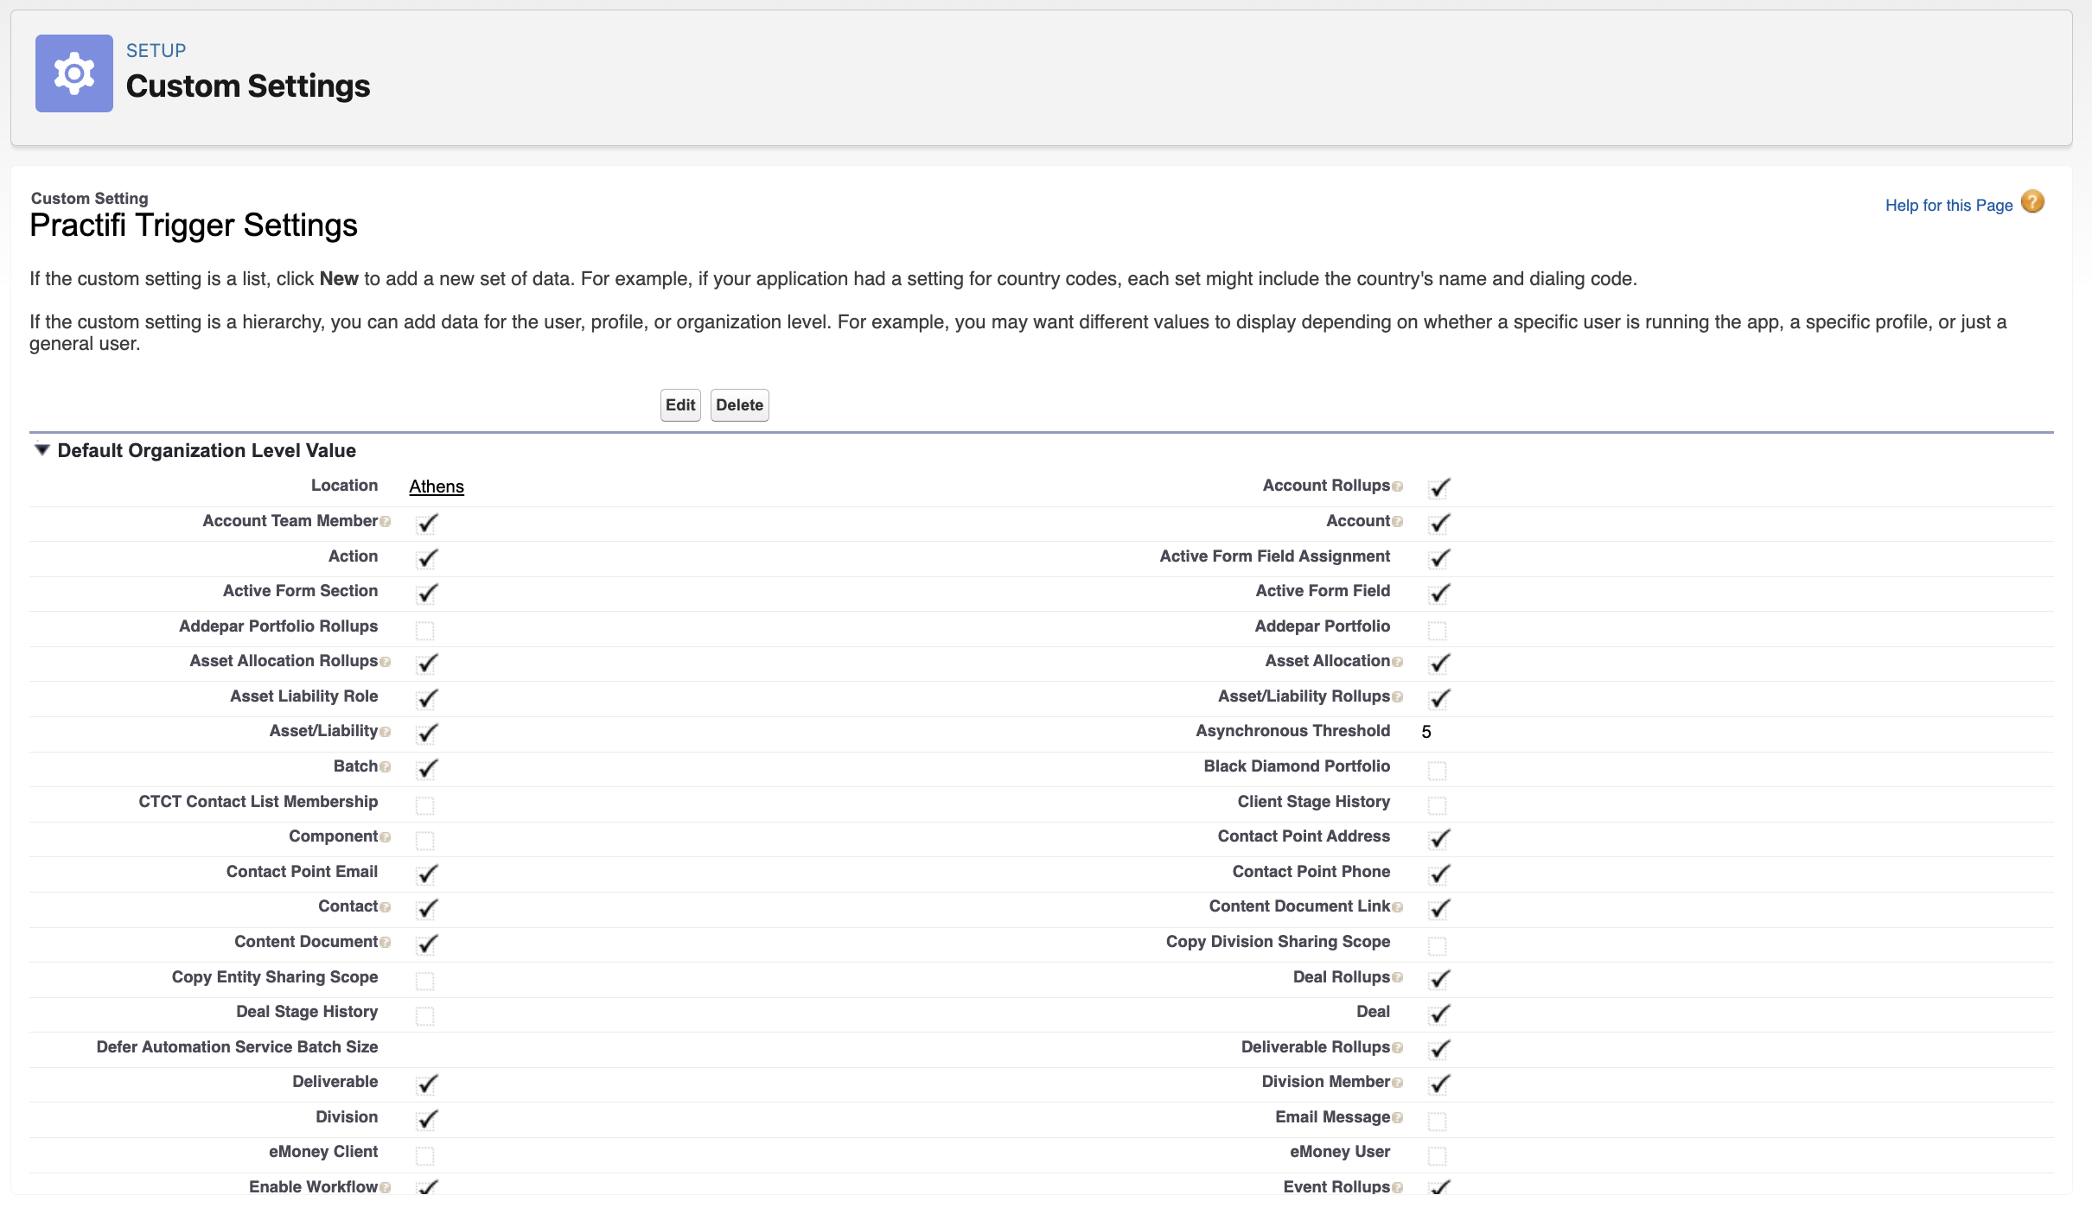Click the Active Form Field Assignment label
Image resolution: width=2092 pixels, height=1214 pixels.
tap(1275, 556)
